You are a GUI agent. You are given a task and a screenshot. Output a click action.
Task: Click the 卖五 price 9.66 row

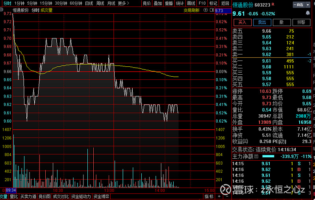tap(271, 31)
